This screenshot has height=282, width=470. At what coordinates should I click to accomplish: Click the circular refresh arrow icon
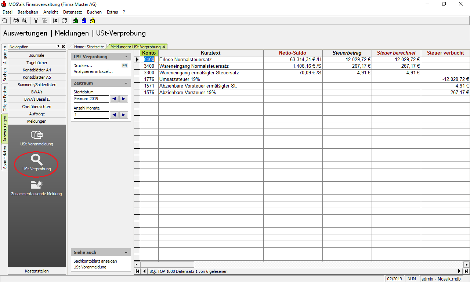(x=64, y=21)
